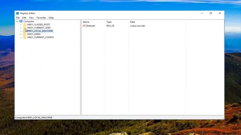Close the Registry Editor window
Viewport: 241px width, 135px height.
(x=220, y=13)
